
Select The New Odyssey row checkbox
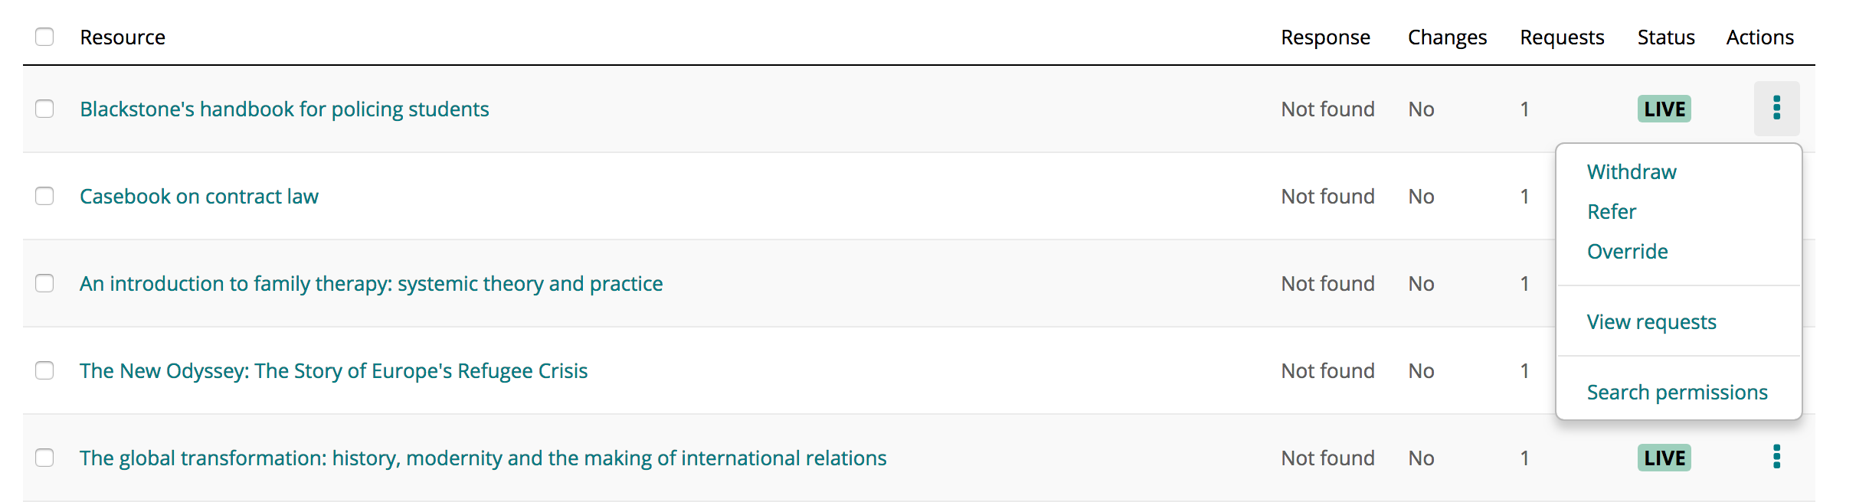pyautogui.click(x=44, y=370)
